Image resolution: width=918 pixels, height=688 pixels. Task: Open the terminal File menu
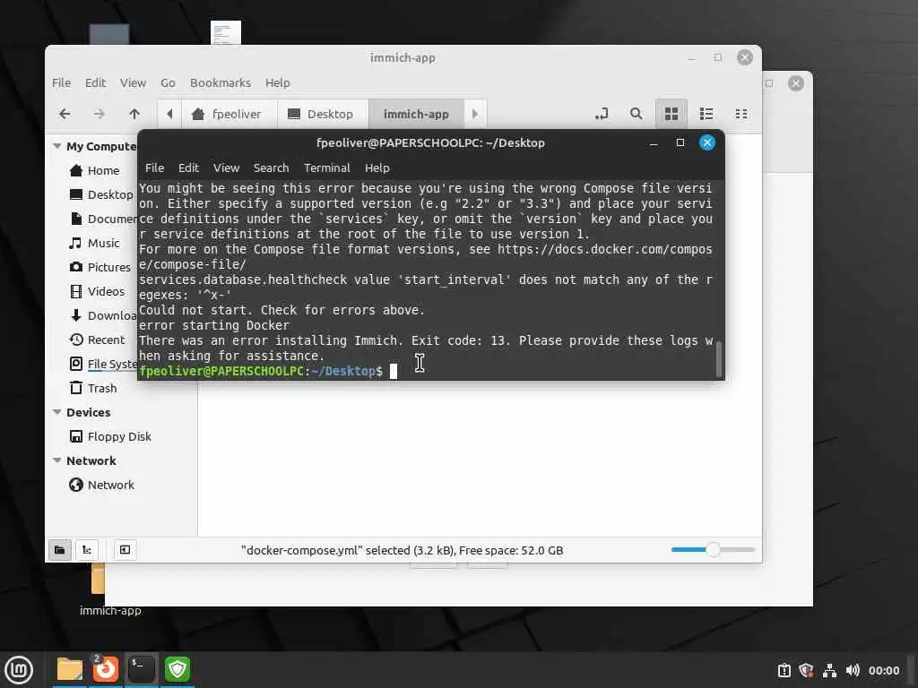click(154, 168)
